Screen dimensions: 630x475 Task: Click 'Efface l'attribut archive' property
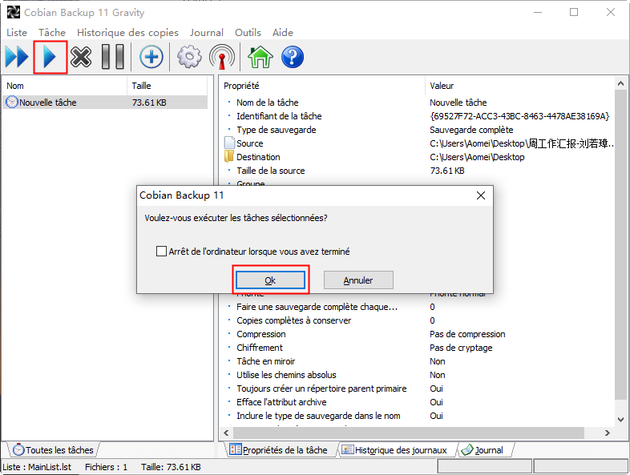(281, 402)
